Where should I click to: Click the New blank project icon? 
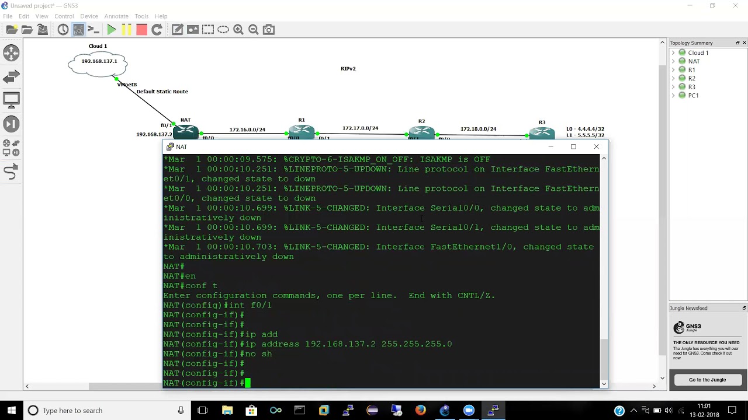12,29
